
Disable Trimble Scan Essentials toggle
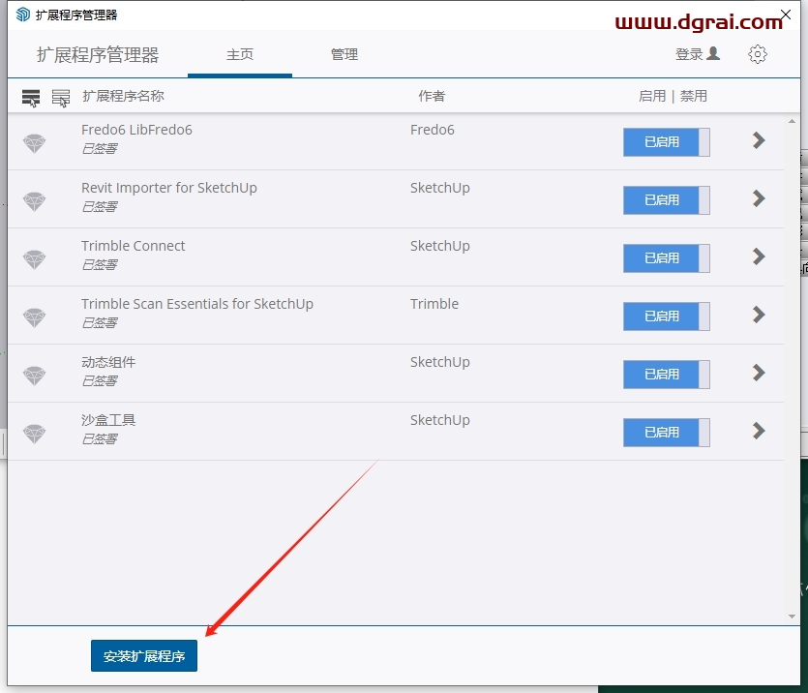(667, 316)
